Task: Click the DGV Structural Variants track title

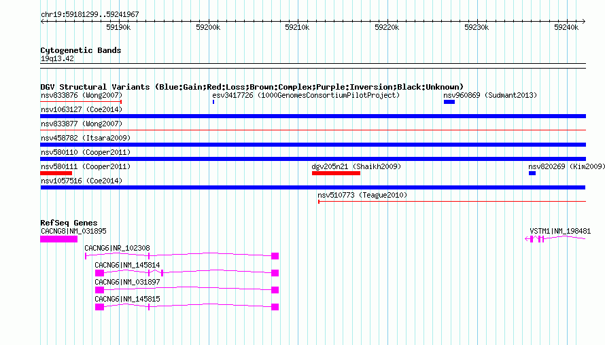Action: point(252,87)
